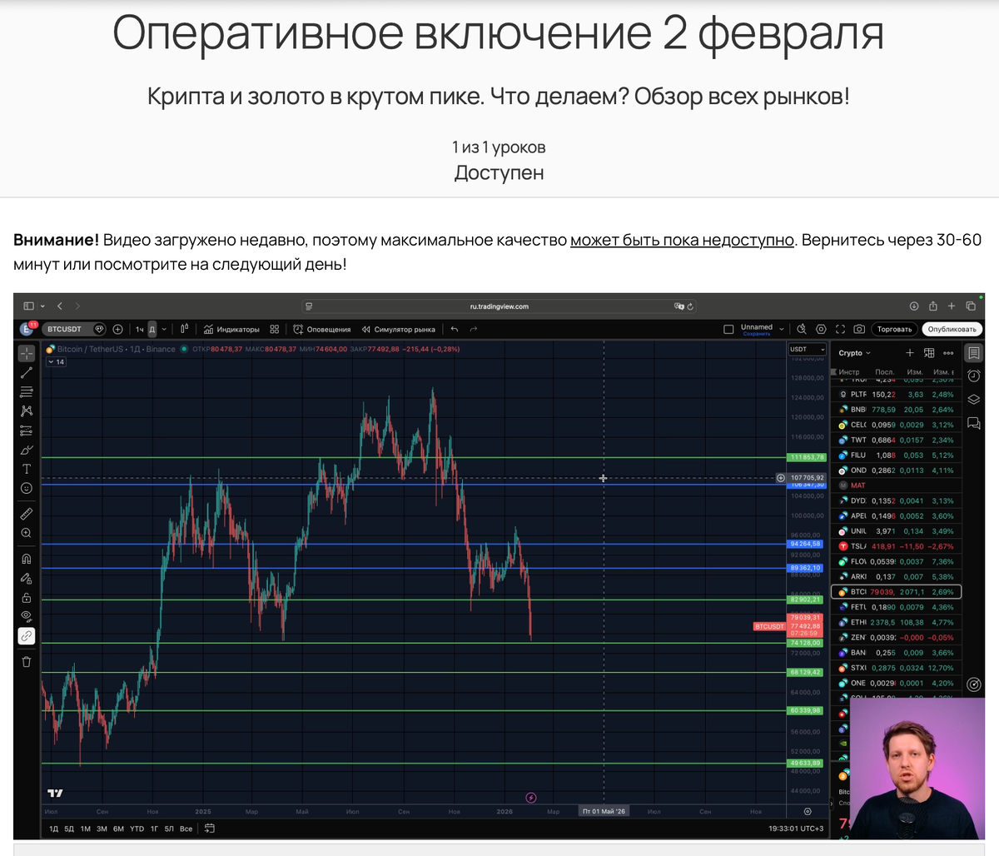Toggle hide all drawings eye icon
This screenshot has height=856, width=999.
27,616
